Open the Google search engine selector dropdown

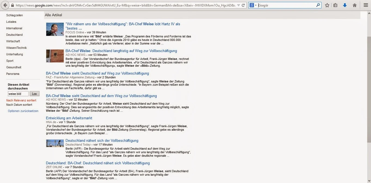pos(253,5)
